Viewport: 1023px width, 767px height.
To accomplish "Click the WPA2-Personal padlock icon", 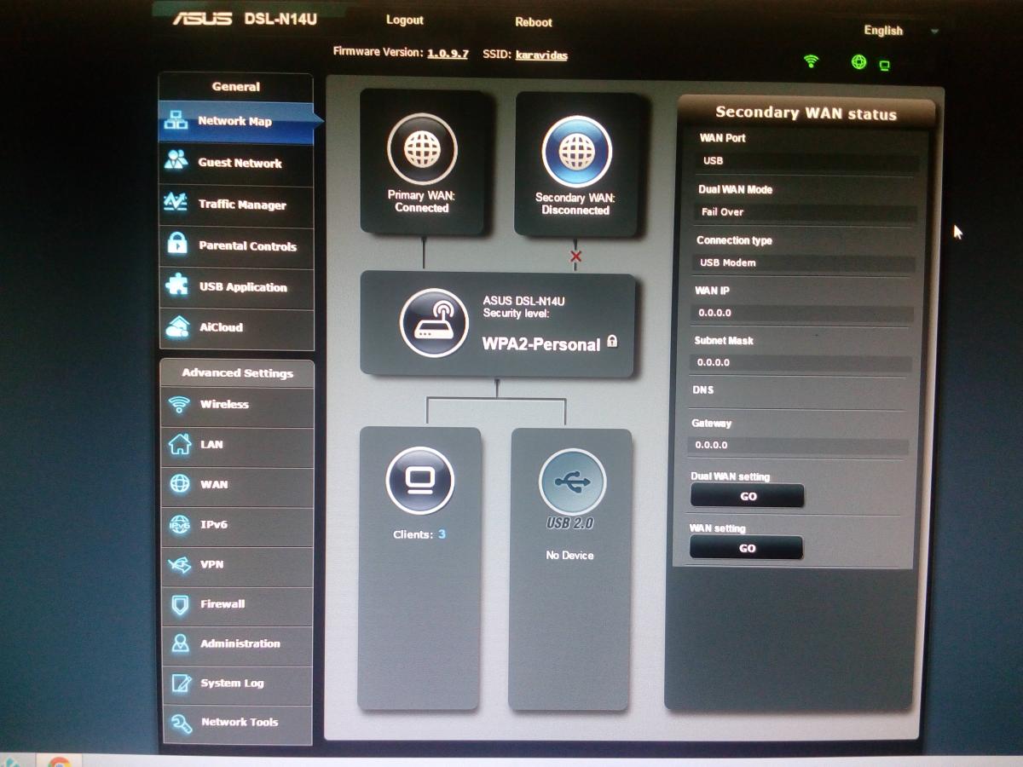I will pyautogui.click(x=611, y=343).
